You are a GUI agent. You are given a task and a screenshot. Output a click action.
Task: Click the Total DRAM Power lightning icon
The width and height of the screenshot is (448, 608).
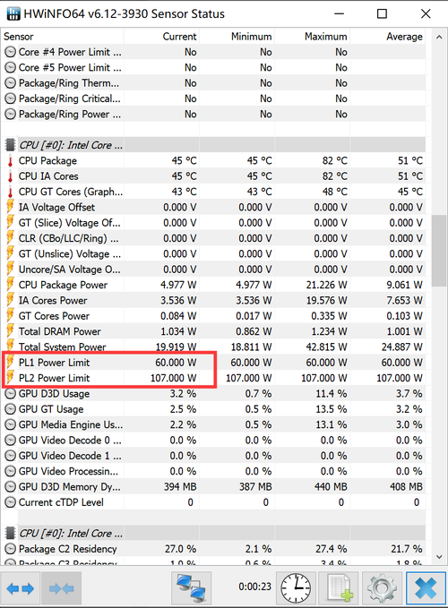pos(10,330)
